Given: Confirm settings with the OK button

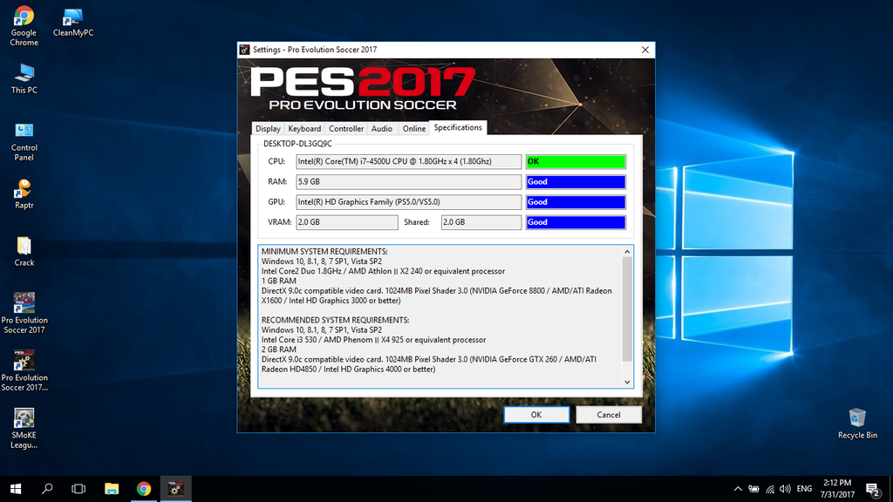Looking at the screenshot, I should pos(536,415).
